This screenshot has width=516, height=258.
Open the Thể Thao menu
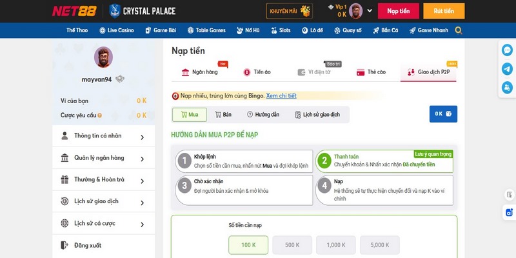tap(77, 30)
